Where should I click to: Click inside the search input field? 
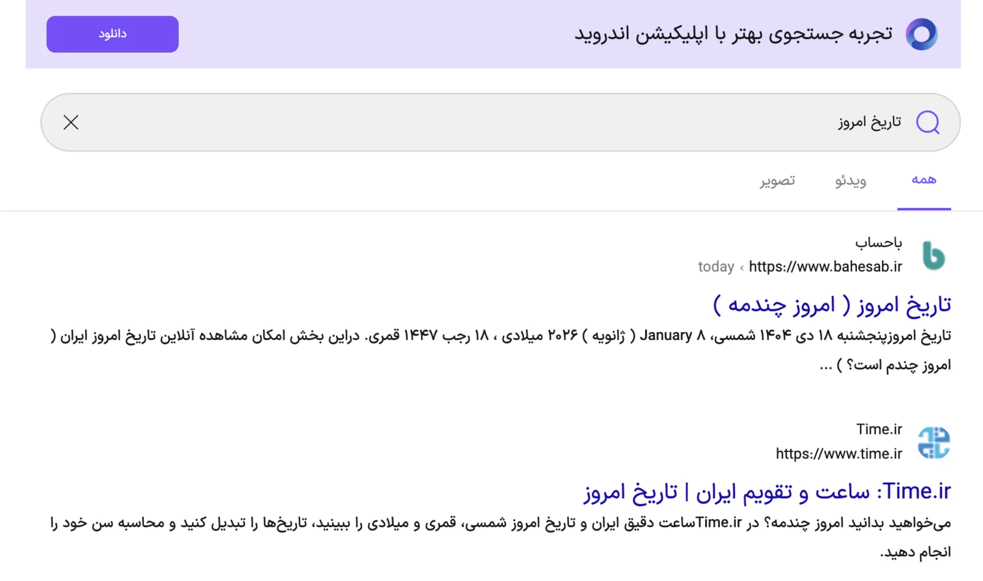512,122
